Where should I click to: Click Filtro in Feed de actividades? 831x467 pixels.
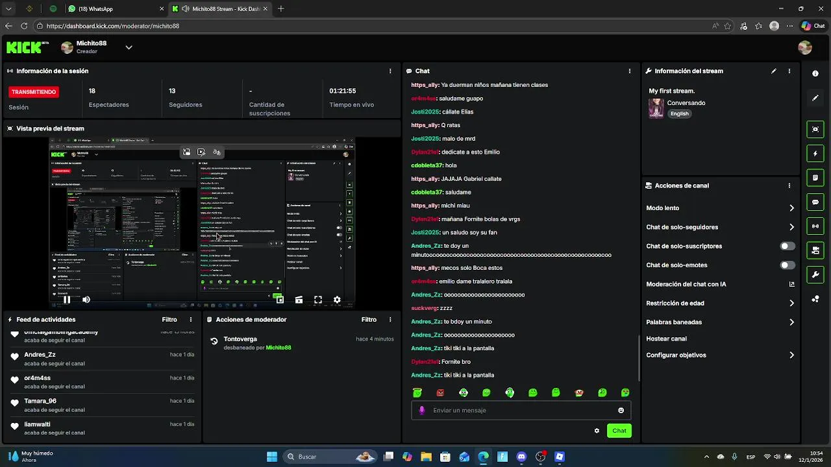click(x=169, y=320)
